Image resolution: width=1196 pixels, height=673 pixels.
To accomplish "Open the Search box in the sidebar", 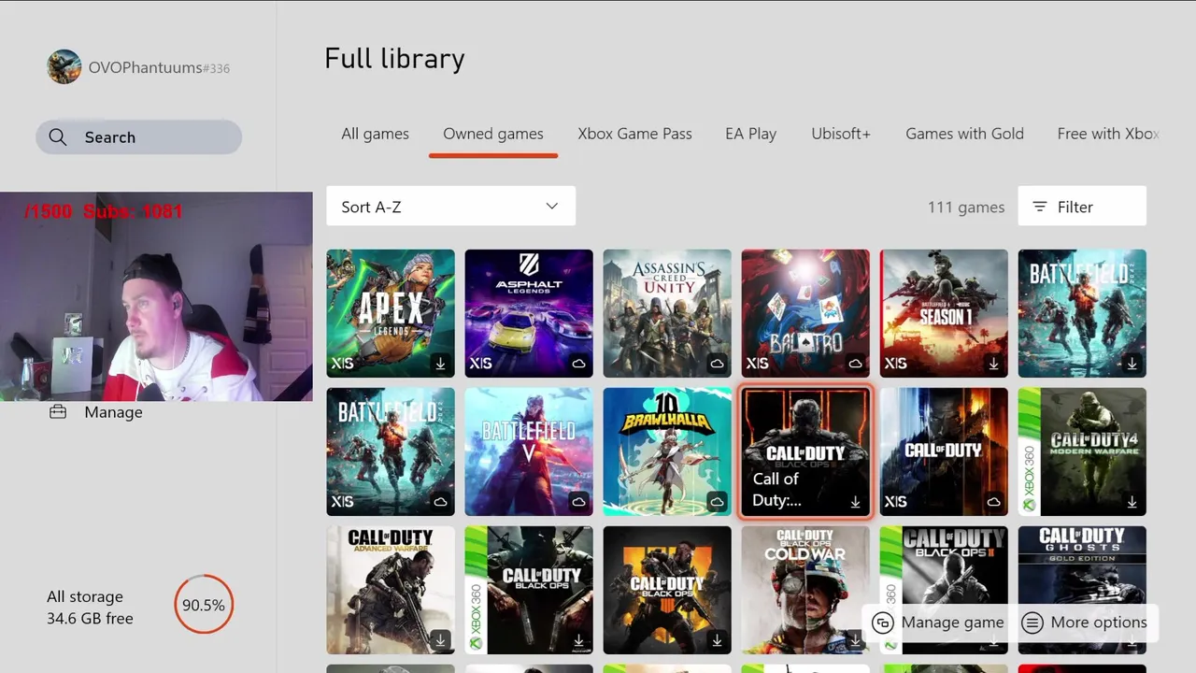I will click(x=138, y=137).
